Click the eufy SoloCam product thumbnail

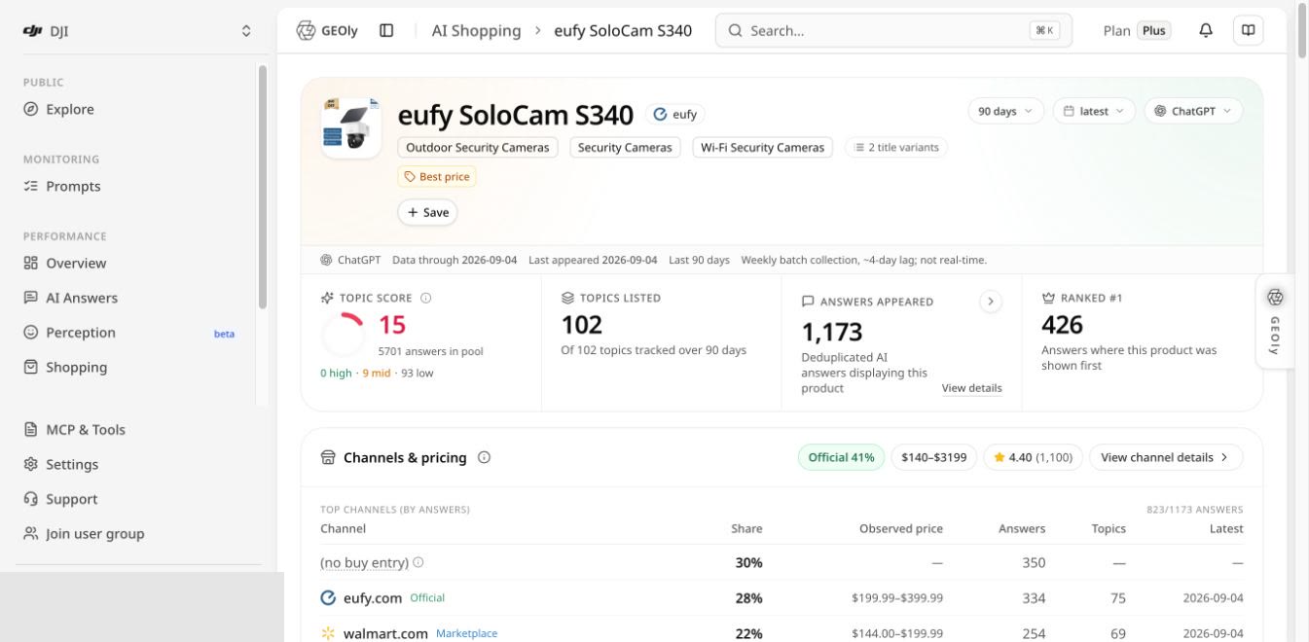pyautogui.click(x=350, y=127)
